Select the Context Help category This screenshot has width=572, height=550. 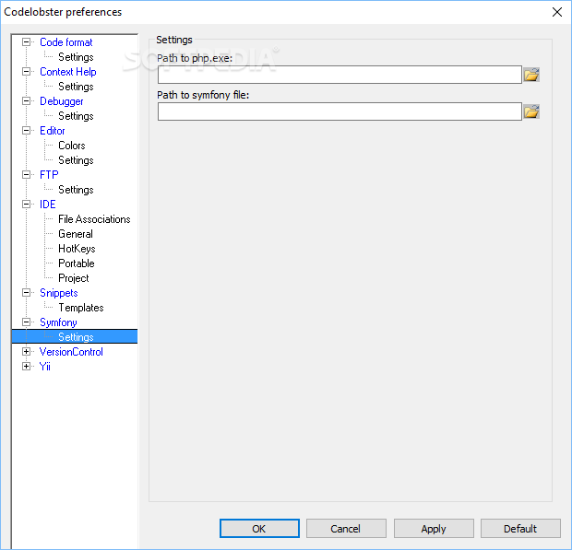coord(68,72)
